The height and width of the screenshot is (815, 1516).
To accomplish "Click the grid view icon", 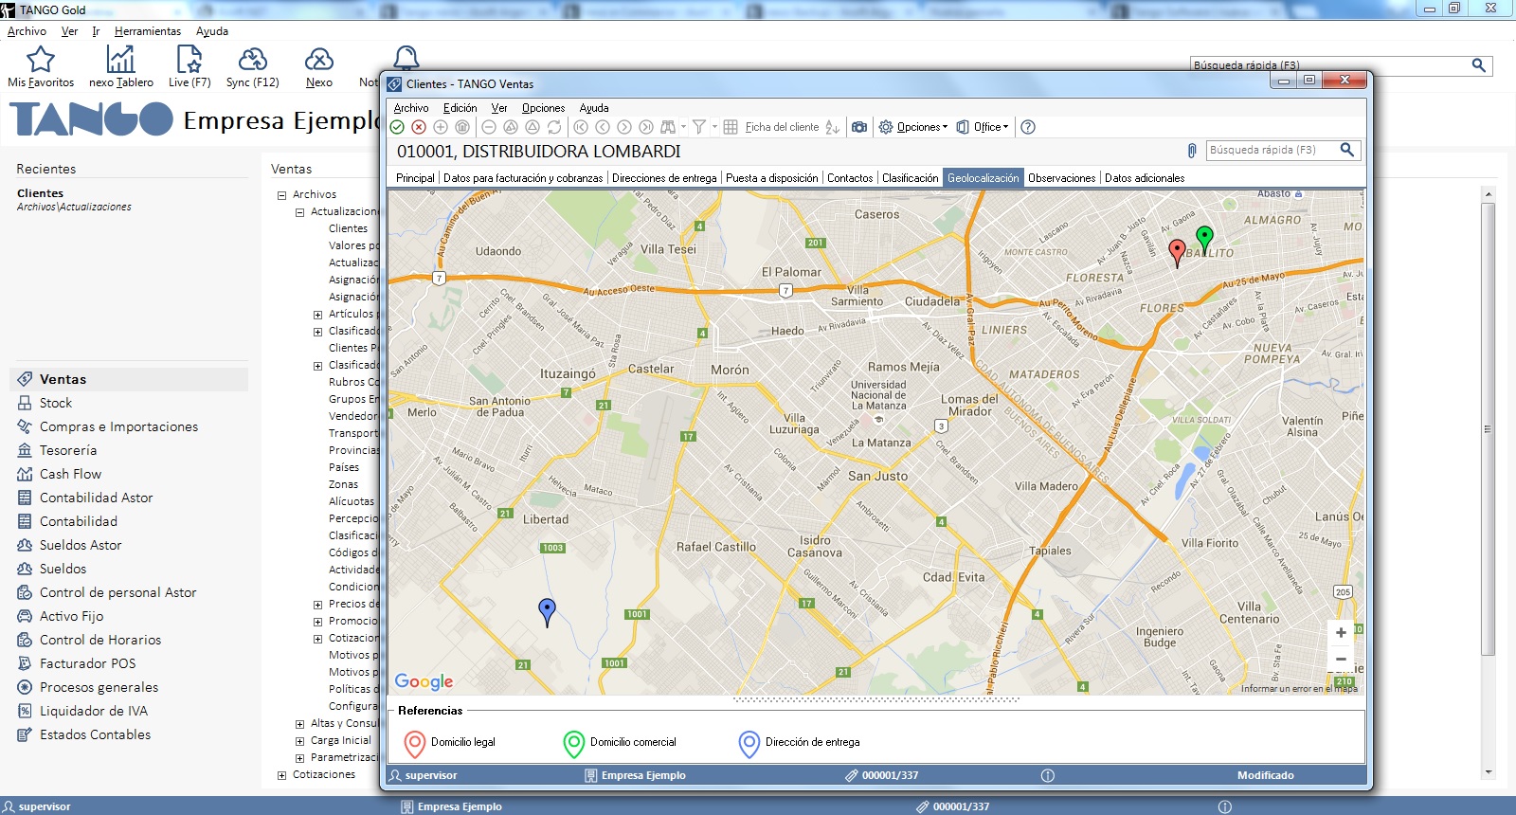I will [731, 127].
